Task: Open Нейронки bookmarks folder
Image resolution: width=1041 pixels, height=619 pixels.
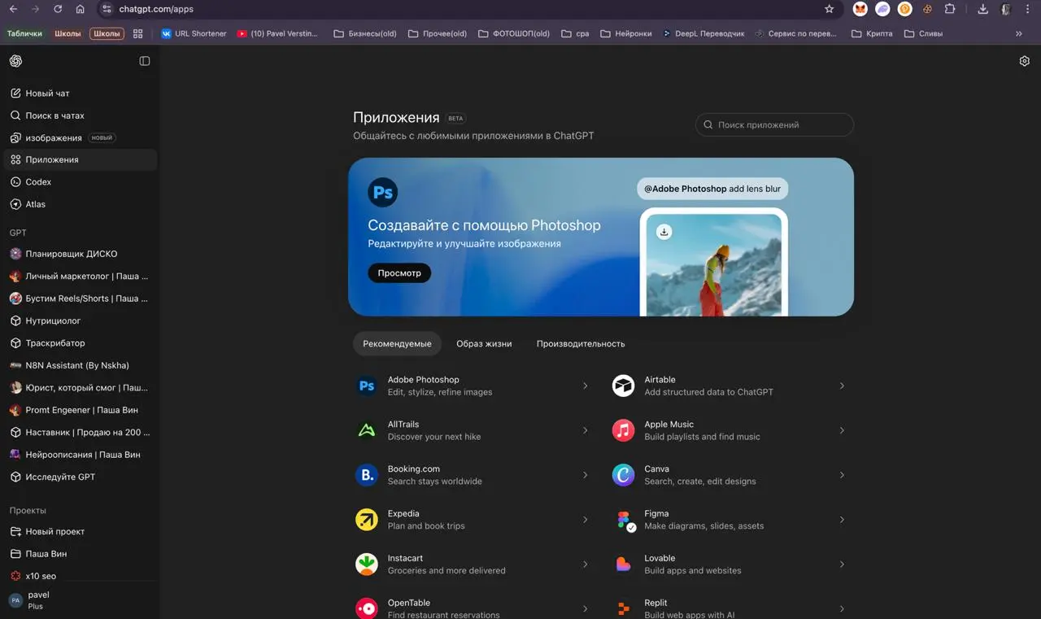Action: 626,33
